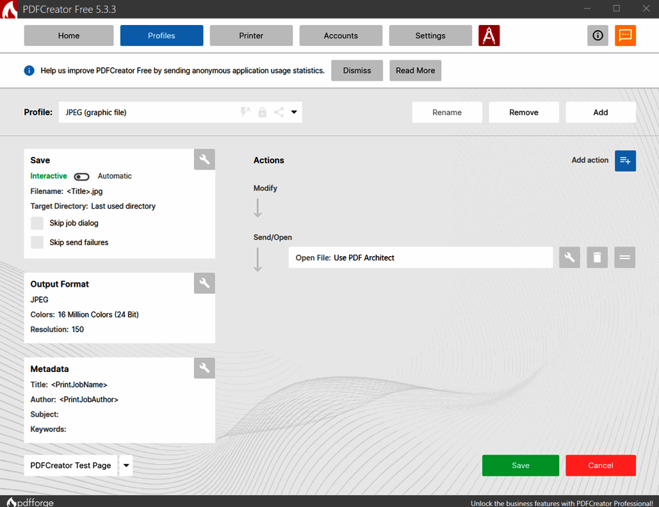Screen dimensions: 659x507
Task: Click the info circle icon in the top bar
Action: click(x=598, y=35)
